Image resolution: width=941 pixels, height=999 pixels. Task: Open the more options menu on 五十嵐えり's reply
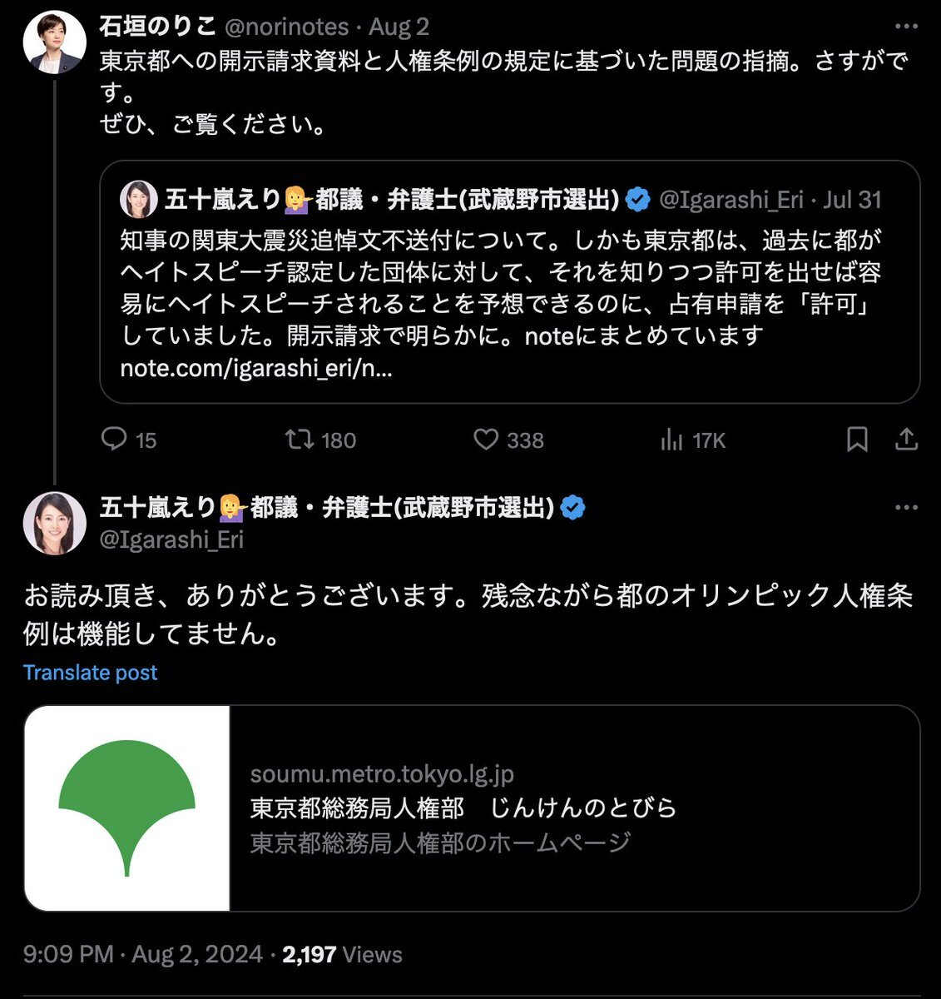[x=906, y=507]
